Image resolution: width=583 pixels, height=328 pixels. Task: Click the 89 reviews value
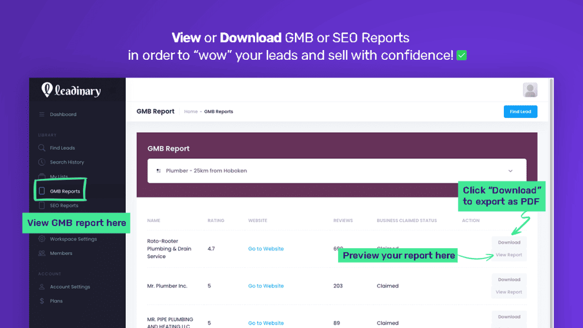336,323
